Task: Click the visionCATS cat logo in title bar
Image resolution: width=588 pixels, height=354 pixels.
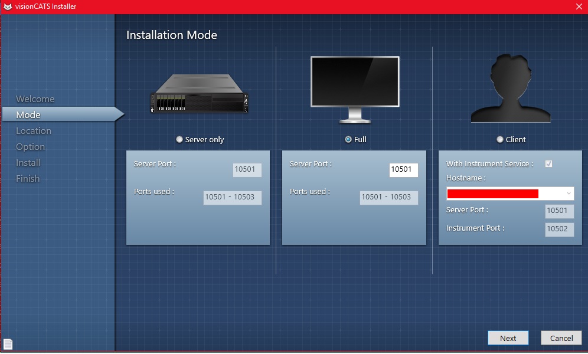Action: click(8, 6)
